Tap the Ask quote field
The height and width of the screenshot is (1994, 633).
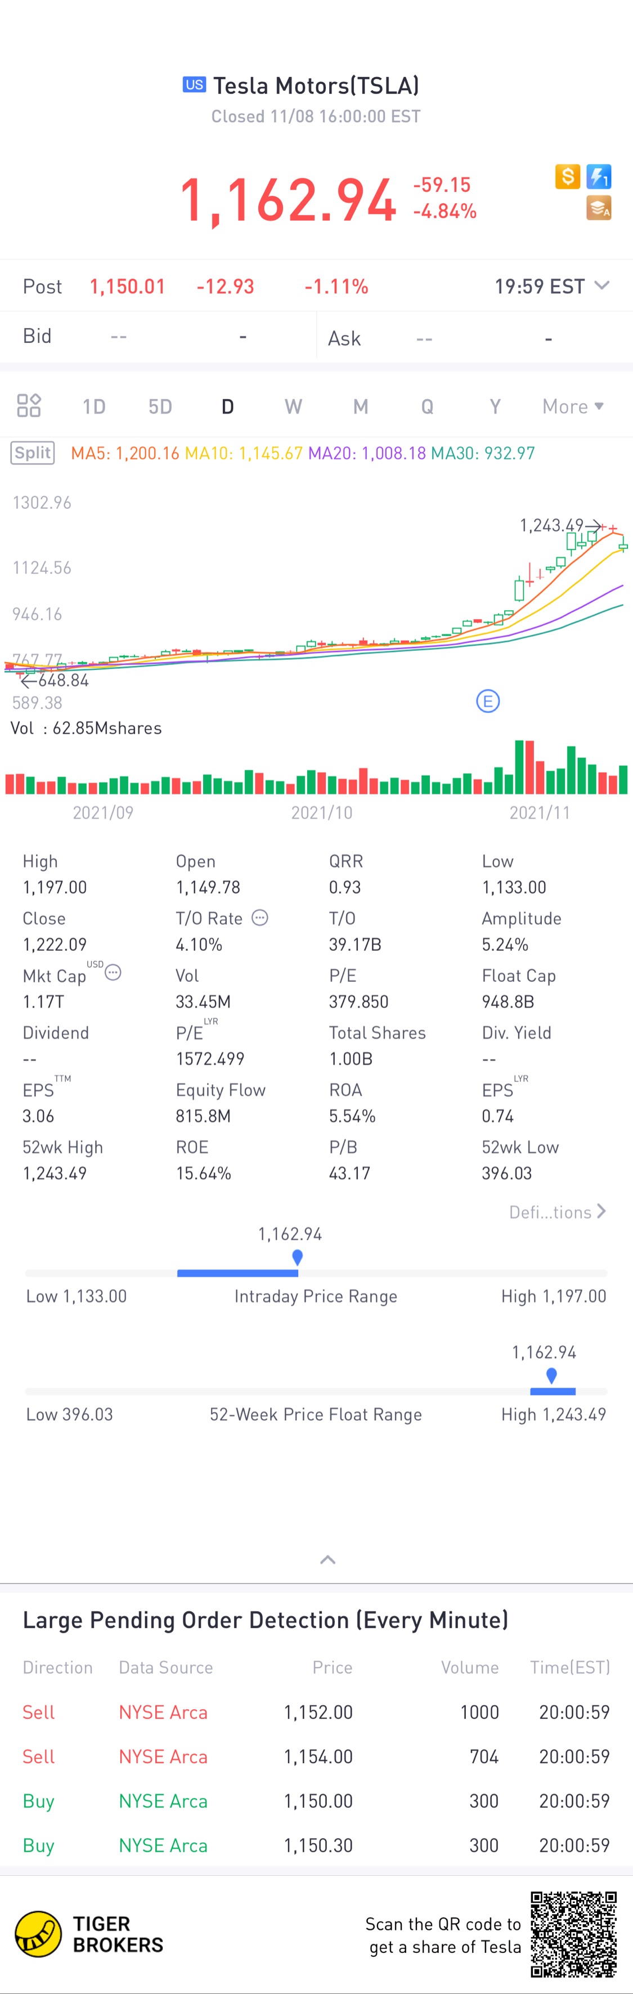click(475, 338)
